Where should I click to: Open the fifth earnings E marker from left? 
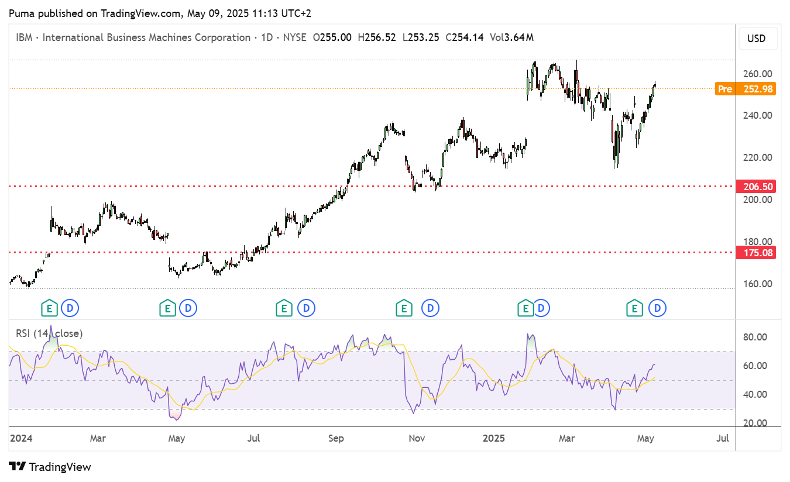click(525, 307)
